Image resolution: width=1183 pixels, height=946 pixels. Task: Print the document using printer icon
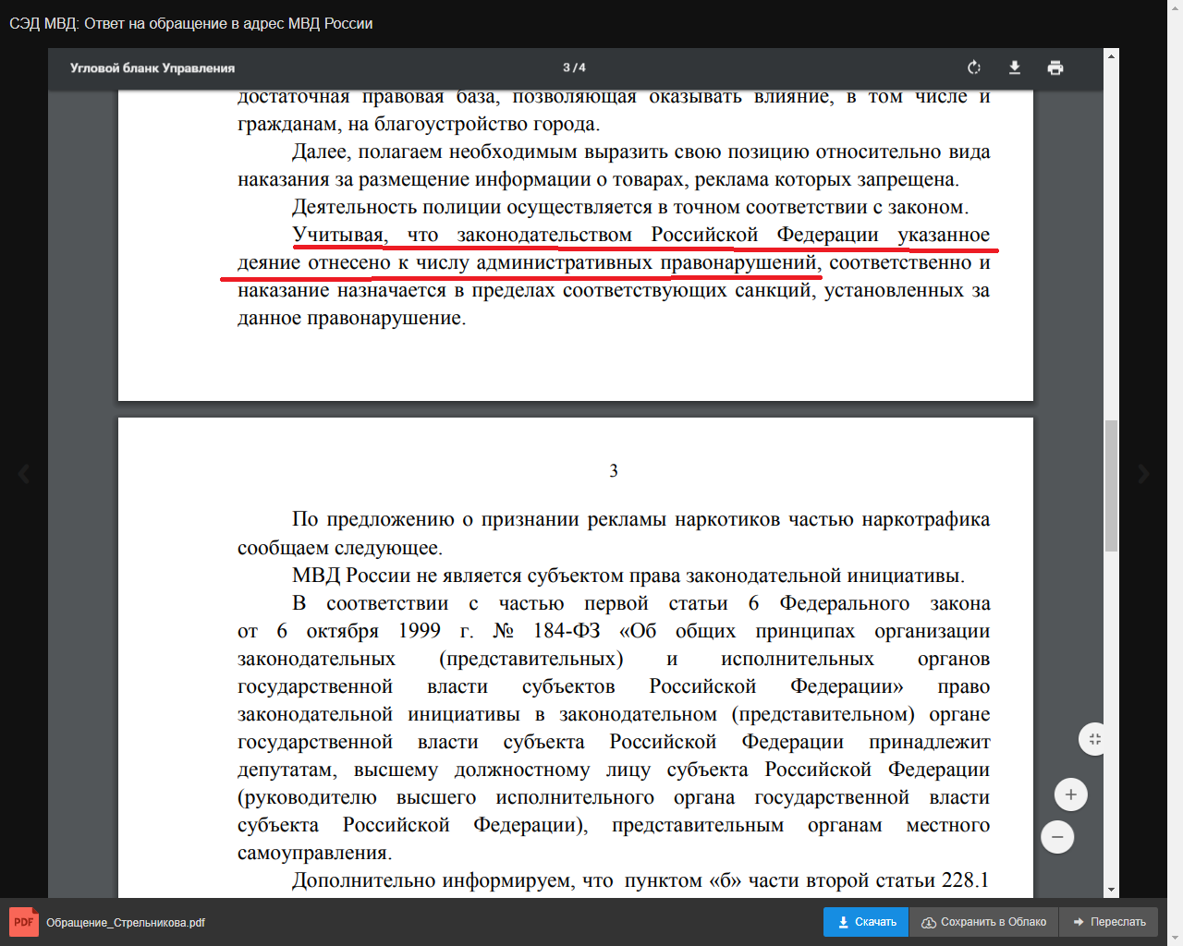pos(1055,67)
